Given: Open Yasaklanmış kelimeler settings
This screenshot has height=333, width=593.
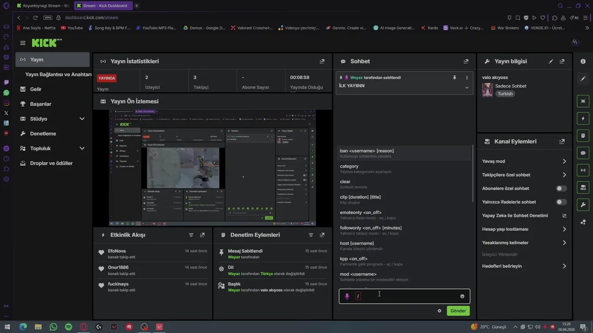Looking at the screenshot, I should point(524,243).
